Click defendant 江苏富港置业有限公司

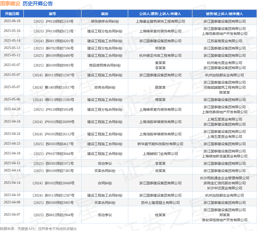(x=225, y=41)
